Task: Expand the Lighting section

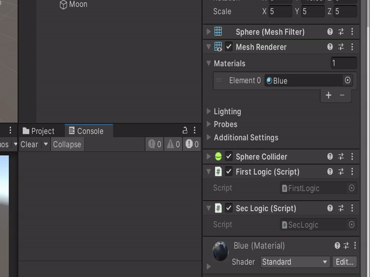Action: tap(208, 111)
